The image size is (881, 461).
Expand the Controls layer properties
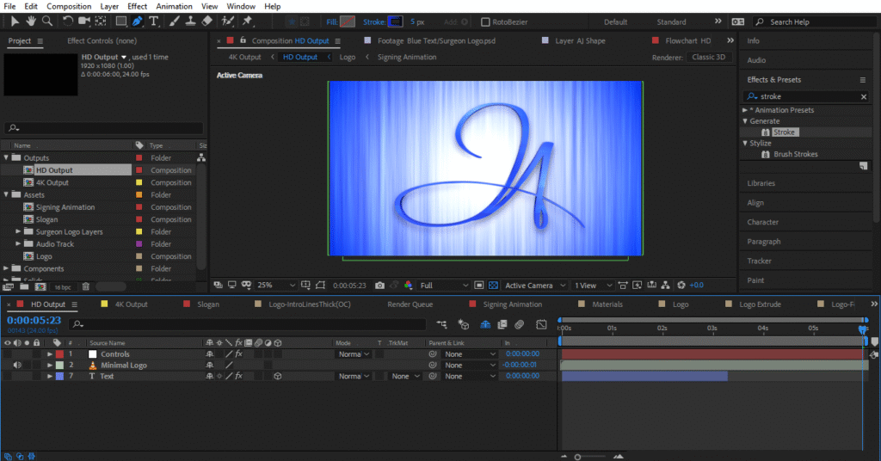coord(50,353)
